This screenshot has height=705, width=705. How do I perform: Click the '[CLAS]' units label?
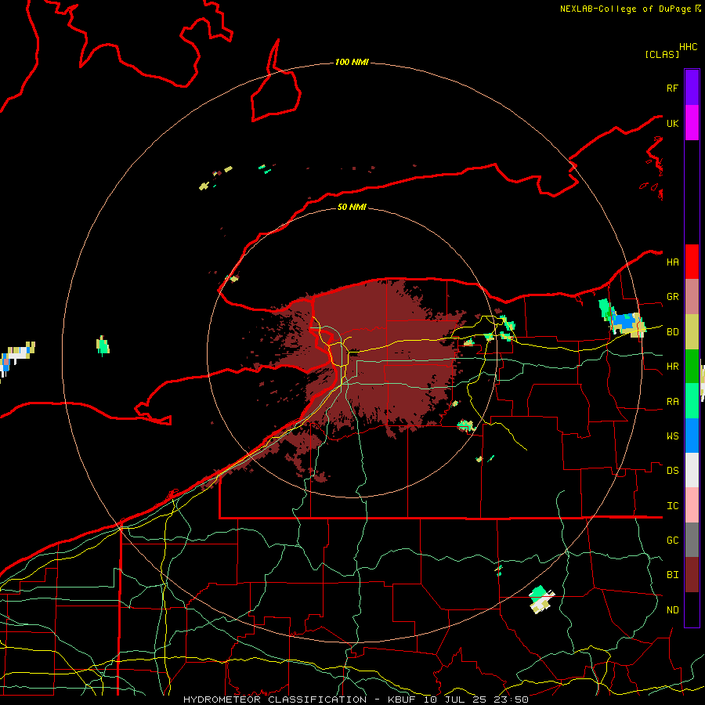click(x=662, y=54)
